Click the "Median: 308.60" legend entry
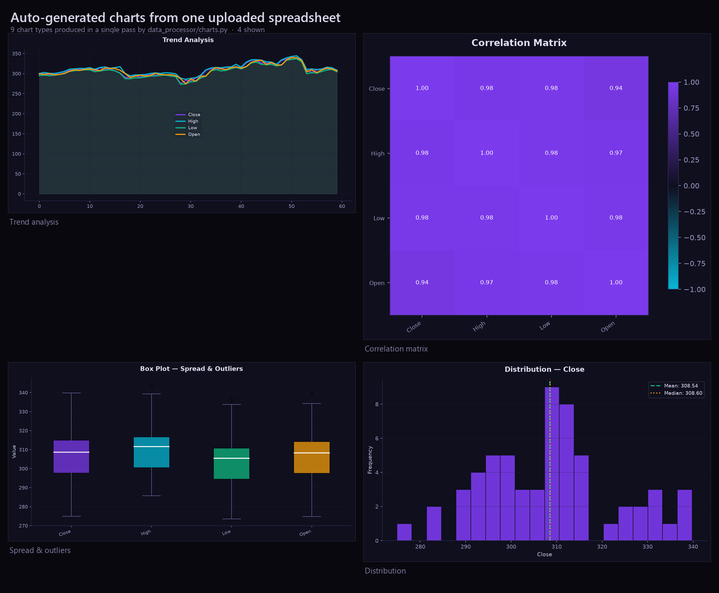 coord(676,394)
